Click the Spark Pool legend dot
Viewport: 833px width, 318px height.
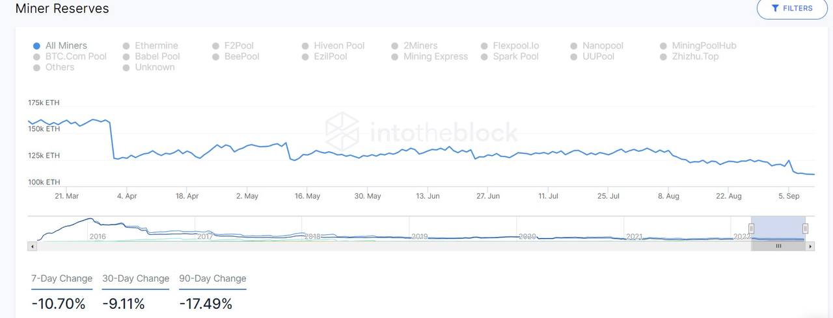click(485, 56)
